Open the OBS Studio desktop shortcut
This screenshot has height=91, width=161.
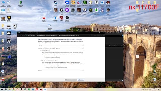(9, 49)
